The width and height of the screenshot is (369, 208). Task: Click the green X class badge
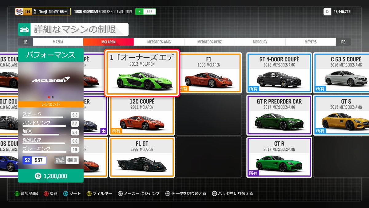point(139,12)
